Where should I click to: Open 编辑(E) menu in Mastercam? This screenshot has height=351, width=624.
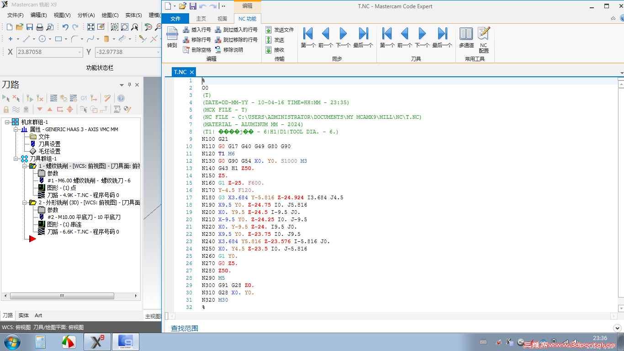point(39,15)
